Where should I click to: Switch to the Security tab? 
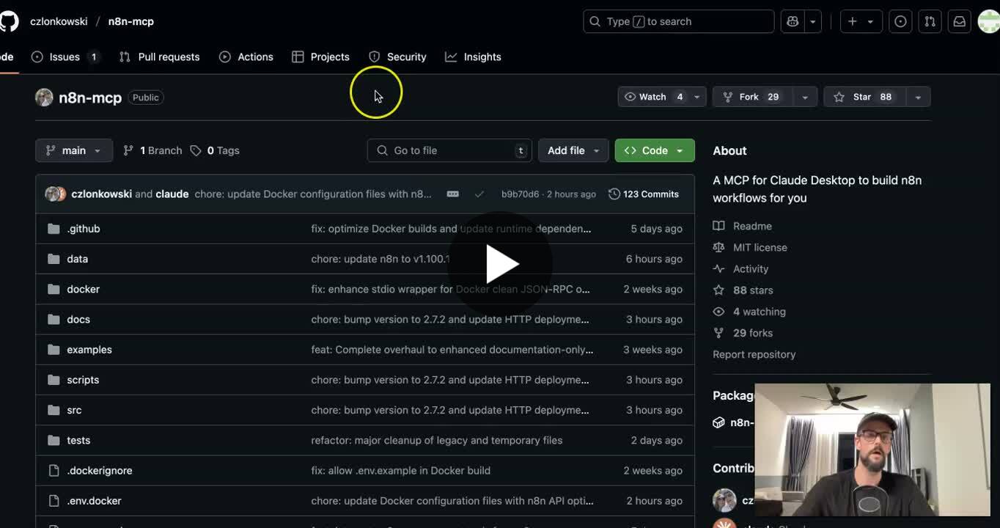point(397,56)
